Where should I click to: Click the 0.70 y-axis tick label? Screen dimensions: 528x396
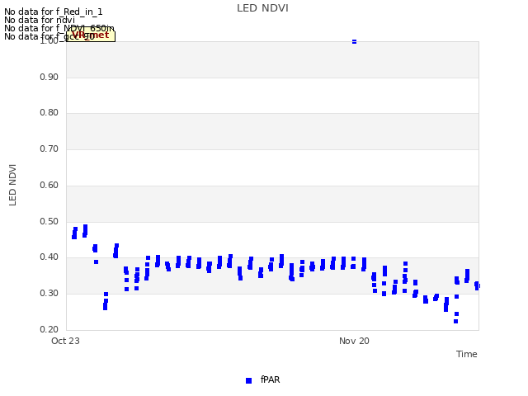pos(49,148)
